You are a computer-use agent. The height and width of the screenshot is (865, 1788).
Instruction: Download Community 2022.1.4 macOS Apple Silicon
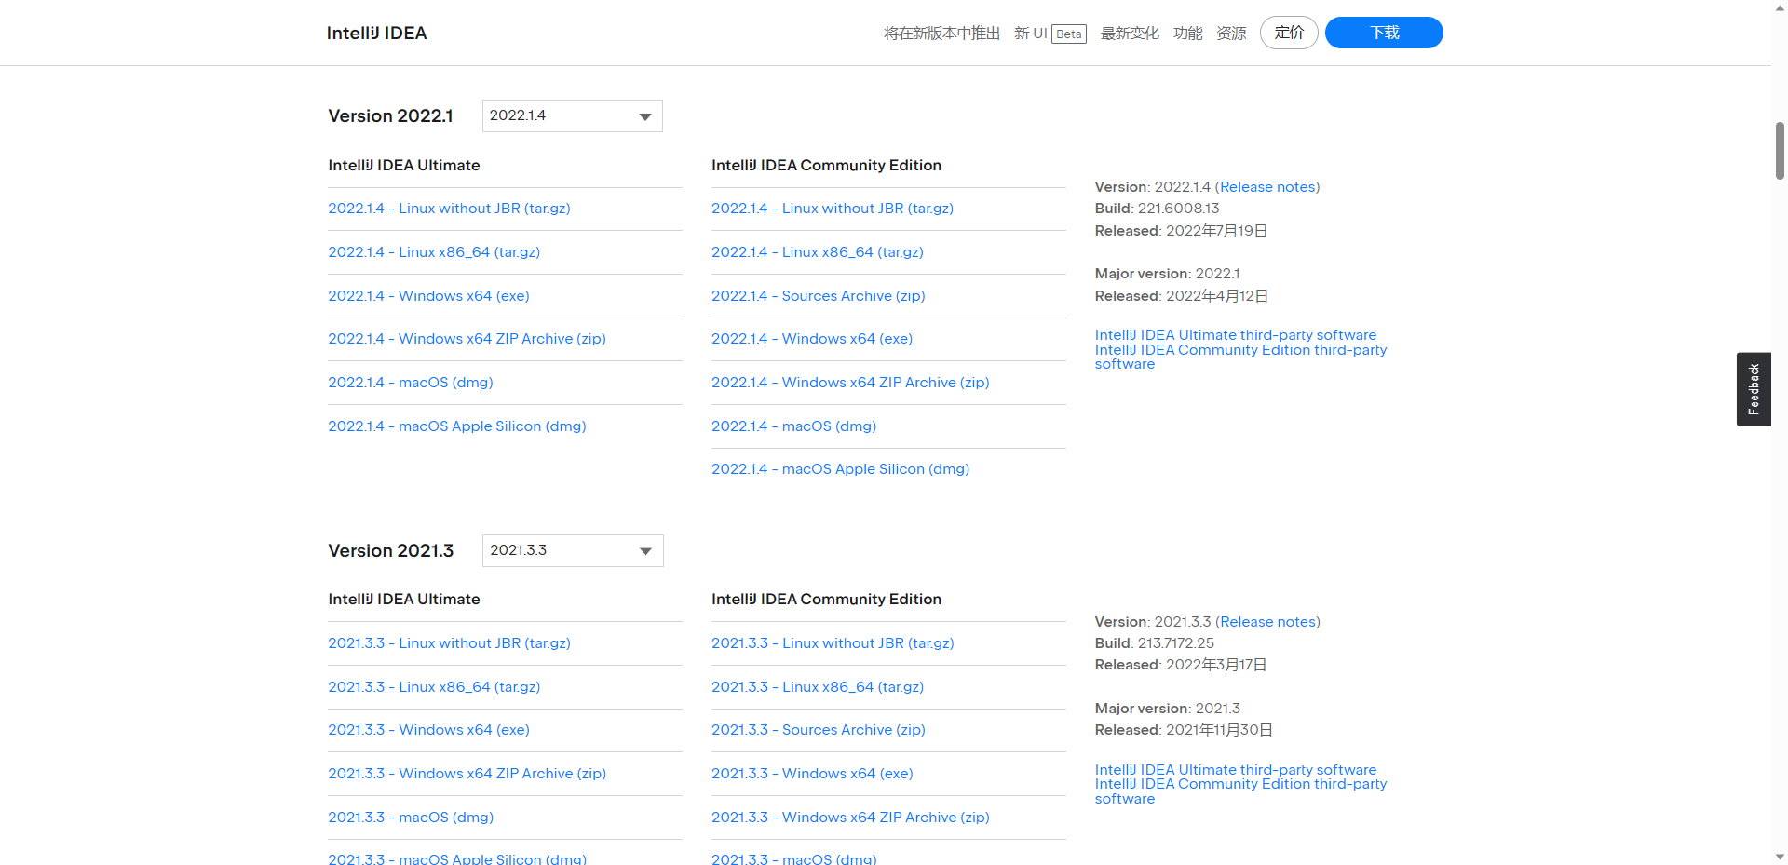pos(840,469)
